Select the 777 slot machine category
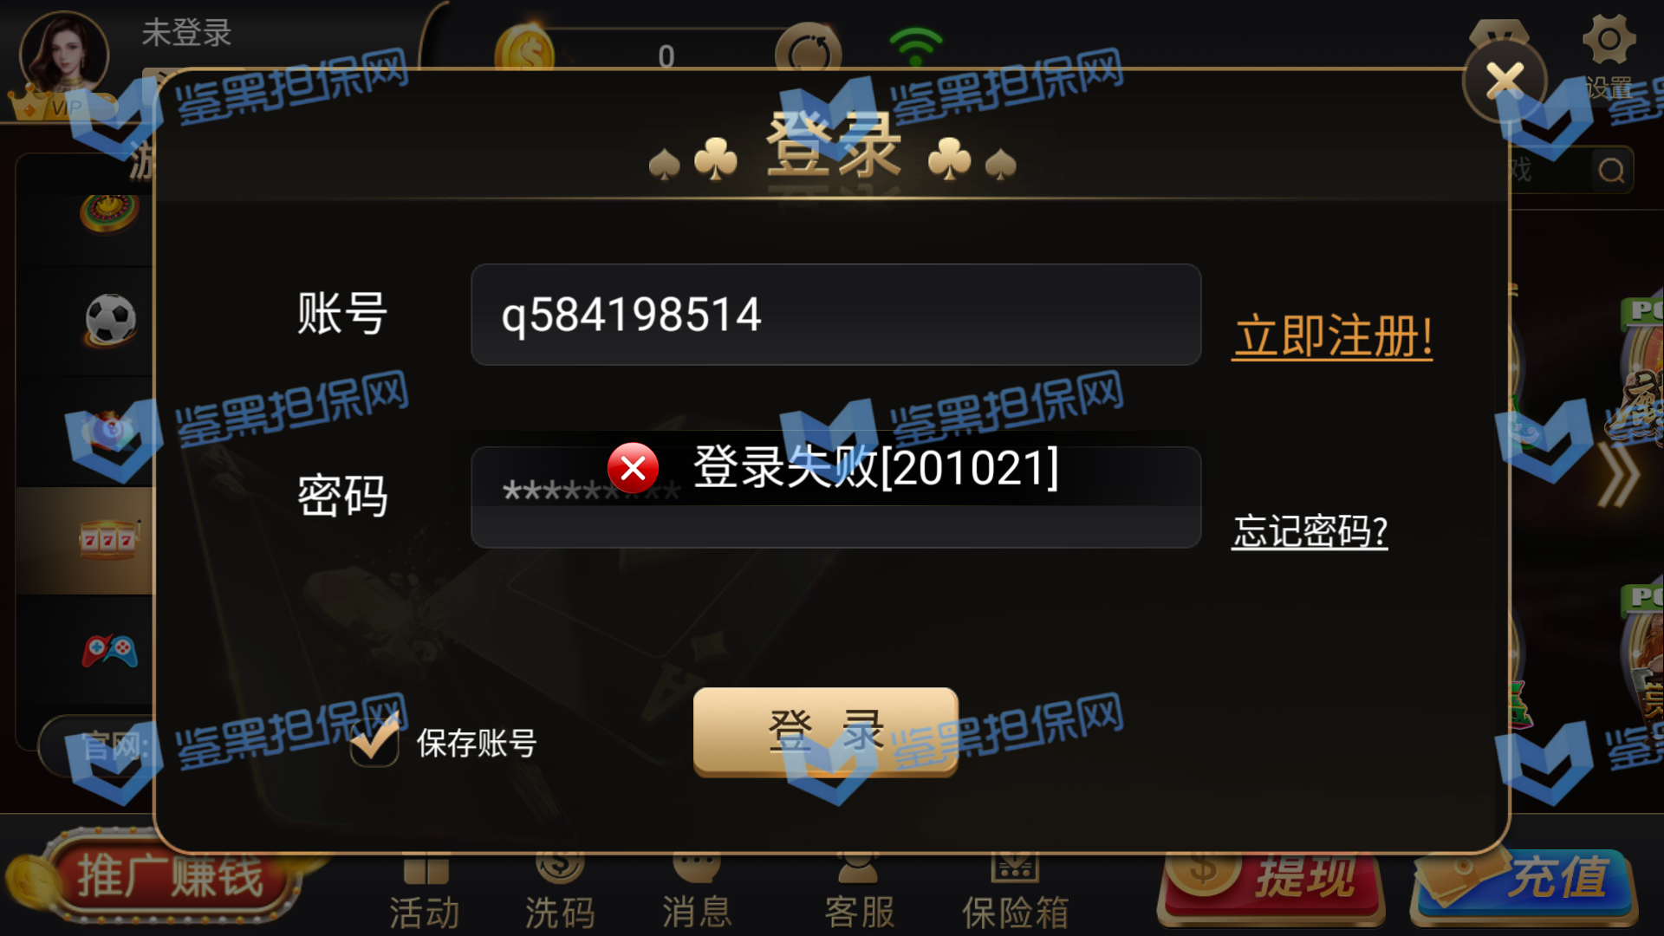This screenshot has height=936, width=1664. click(x=108, y=540)
